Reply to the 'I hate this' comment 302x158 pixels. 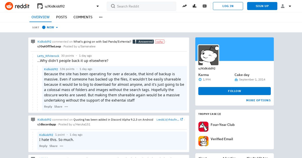(43, 146)
